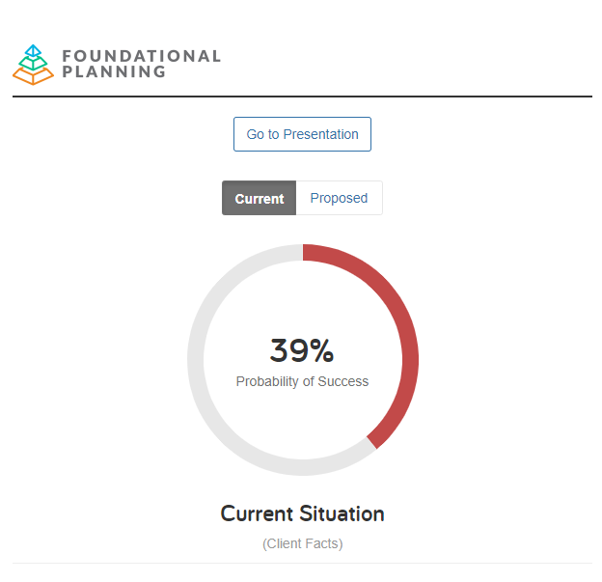This screenshot has width=602, height=582.
Task: Click the orange base tier of pyramid logo
Action: coord(33,75)
